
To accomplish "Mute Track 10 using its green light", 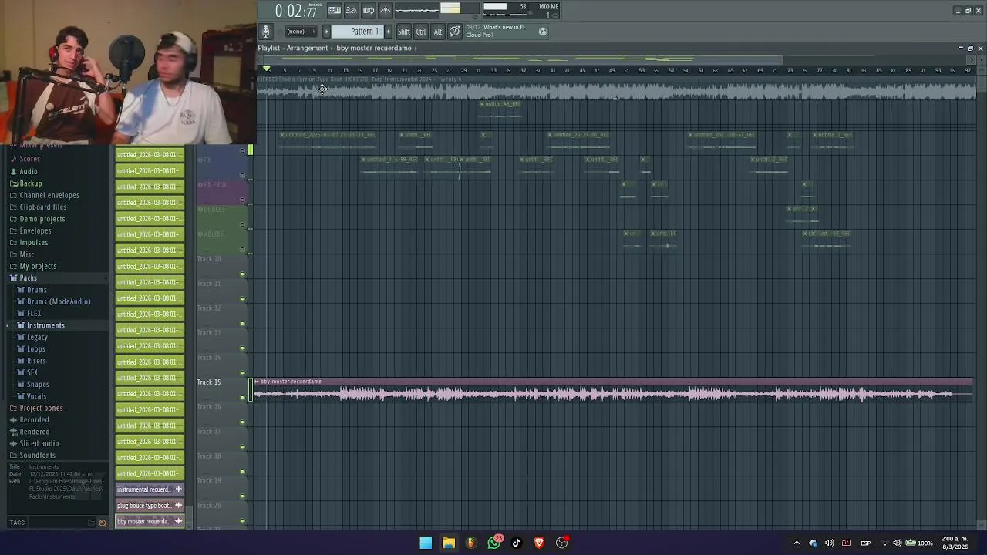I will (242, 274).
